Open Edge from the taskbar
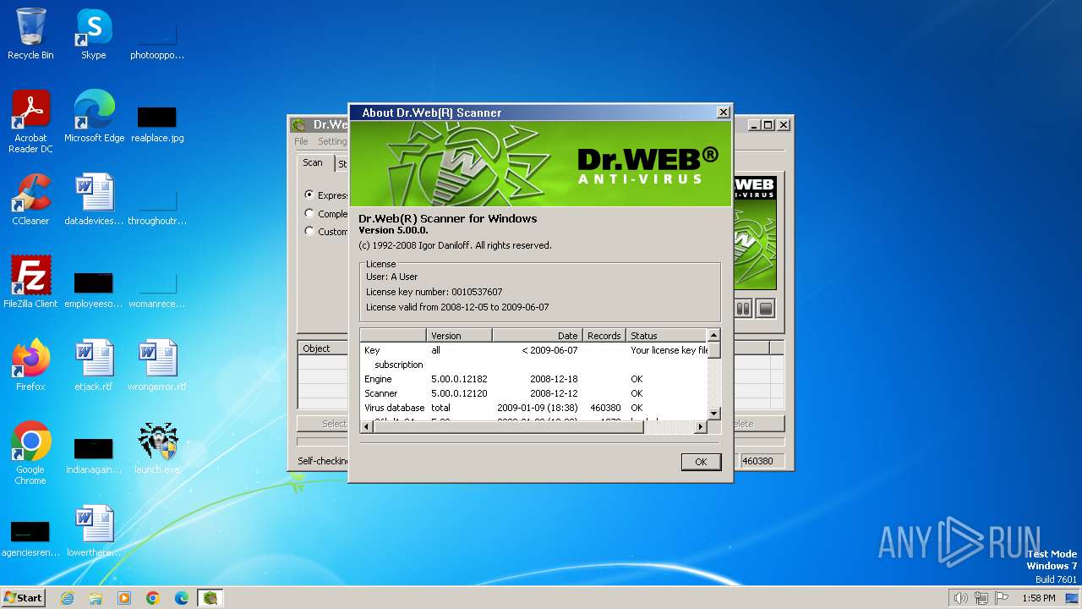This screenshot has height=609, width=1082. coord(182,598)
